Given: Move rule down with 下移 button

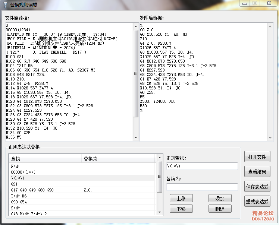Looking at the screenshot, I should (x=181, y=209).
